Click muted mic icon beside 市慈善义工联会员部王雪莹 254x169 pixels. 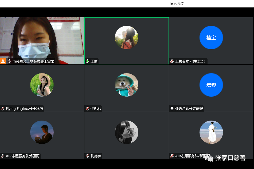(x=9, y=61)
